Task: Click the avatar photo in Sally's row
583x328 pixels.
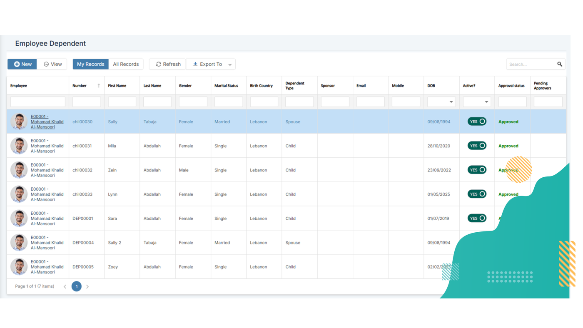Action: [x=19, y=122]
